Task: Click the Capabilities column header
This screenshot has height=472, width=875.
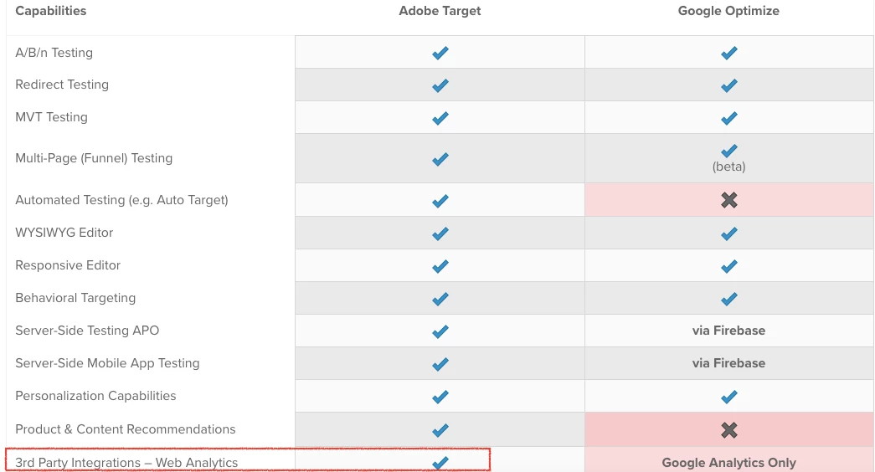Action: point(50,11)
